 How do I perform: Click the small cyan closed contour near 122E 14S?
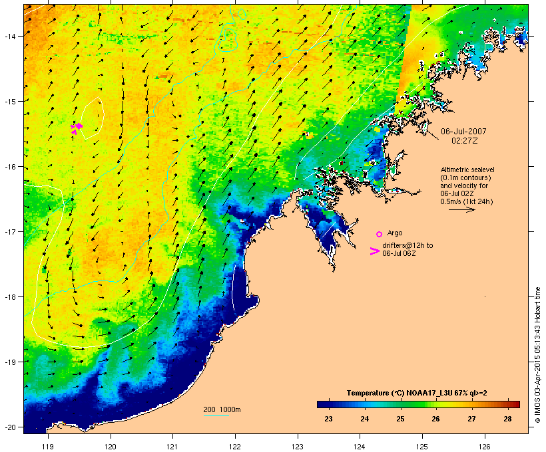coord(228,41)
